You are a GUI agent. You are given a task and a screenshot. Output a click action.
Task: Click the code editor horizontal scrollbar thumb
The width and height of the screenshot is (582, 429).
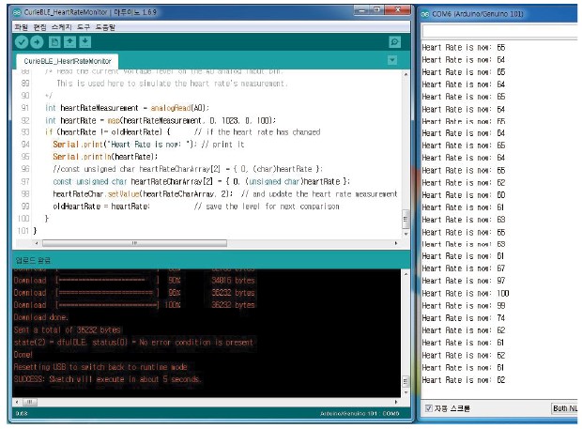(134, 243)
